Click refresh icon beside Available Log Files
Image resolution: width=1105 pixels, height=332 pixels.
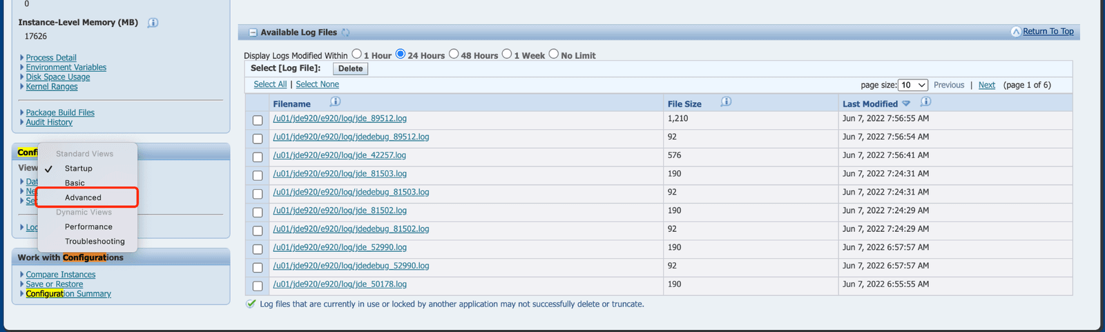coord(345,32)
